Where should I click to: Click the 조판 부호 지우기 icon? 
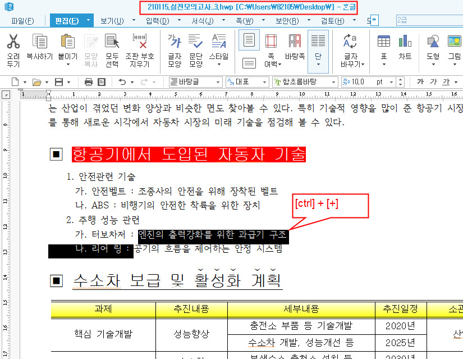point(139,49)
